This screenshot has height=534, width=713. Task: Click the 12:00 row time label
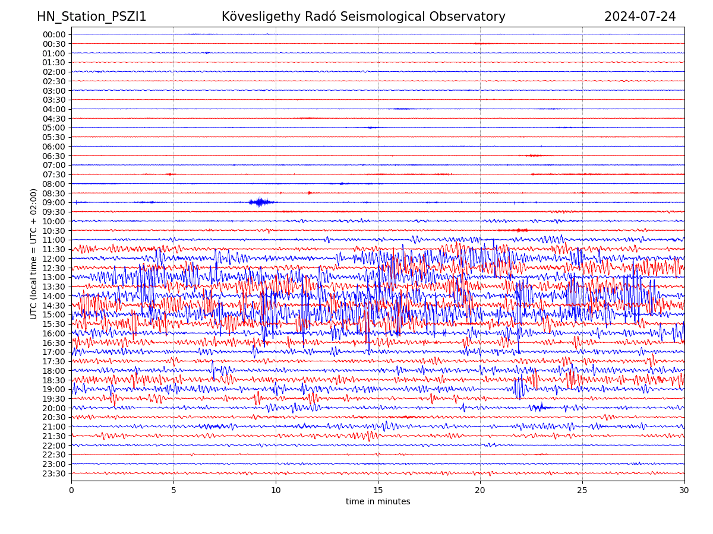(x=53, y=259)
